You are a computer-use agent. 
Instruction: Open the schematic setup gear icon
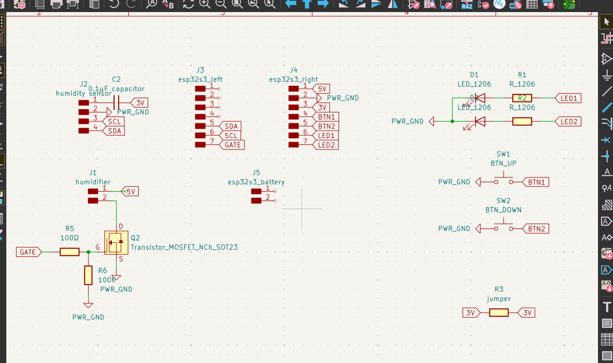20,4
